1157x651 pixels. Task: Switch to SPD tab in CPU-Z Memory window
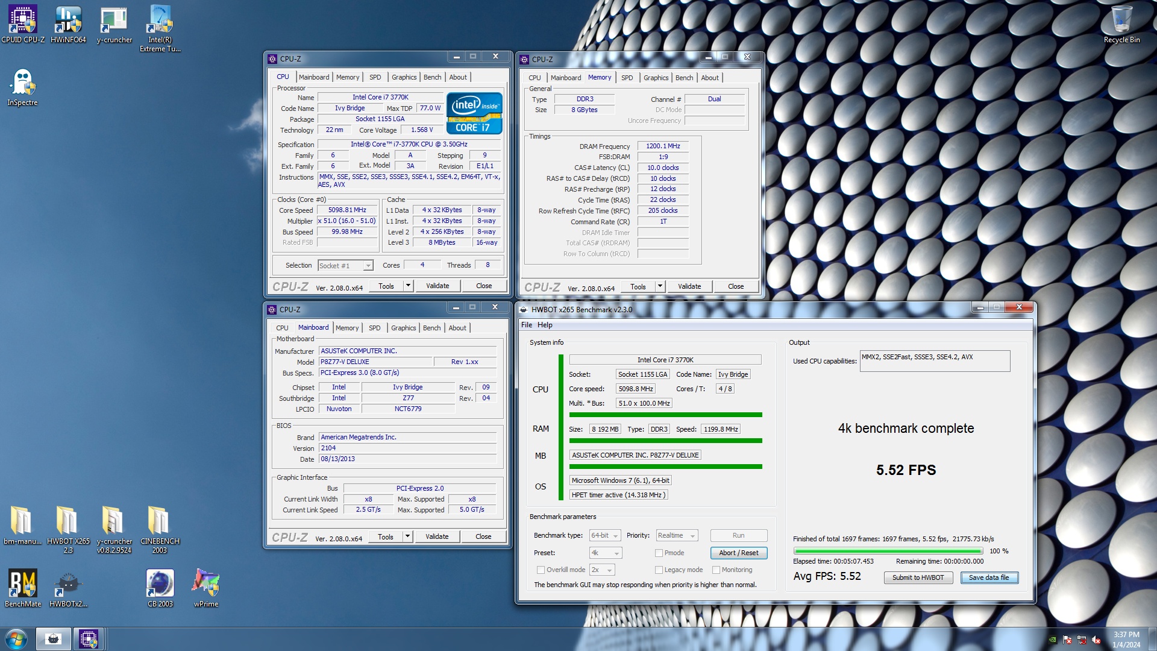pyautogui.click(x=627, y=78)
